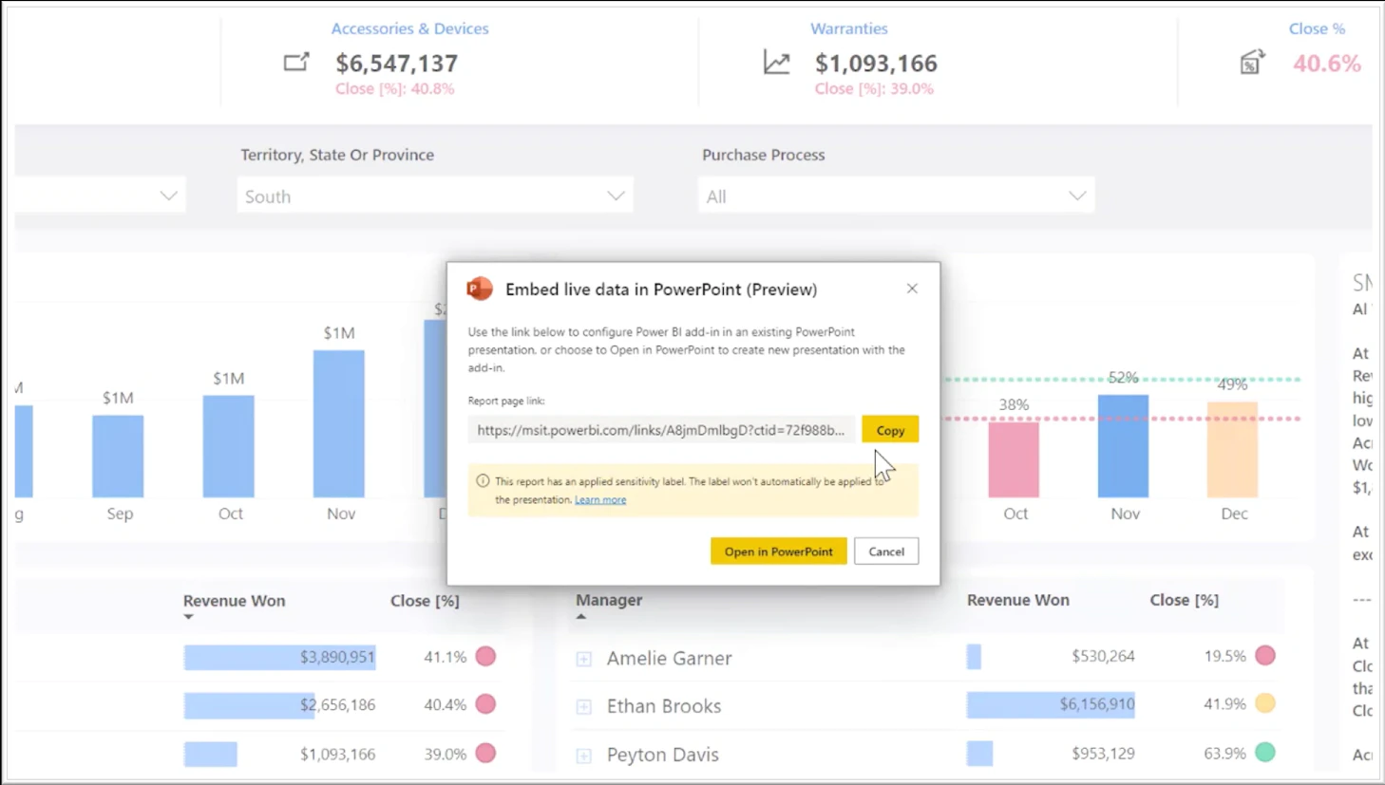Click the yellow status dot beside 41.9%
The image size is (1385, 785).
[1265, 703]
